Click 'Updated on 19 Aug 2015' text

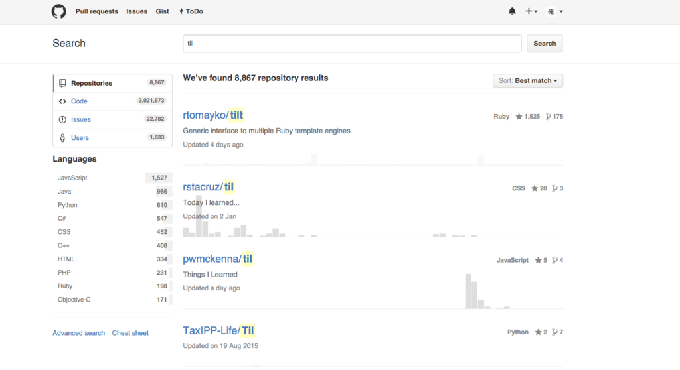point(220,346)
